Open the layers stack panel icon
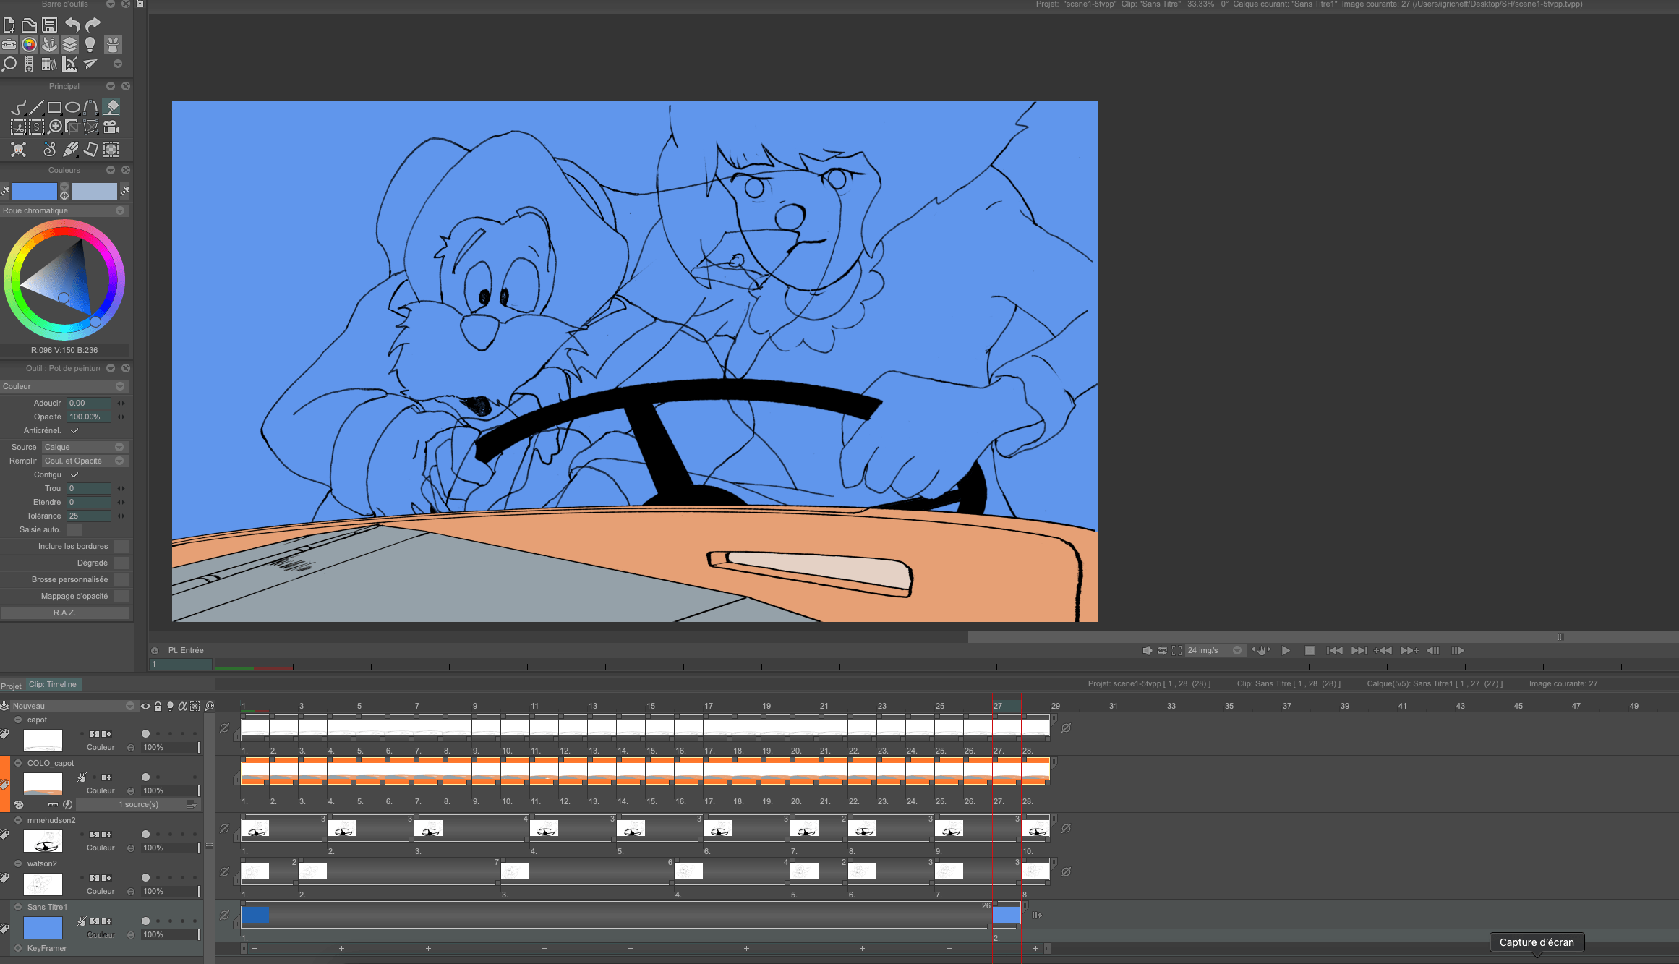Image resolution: width=1679 pixels, height=964 pixels. [69, 45]
